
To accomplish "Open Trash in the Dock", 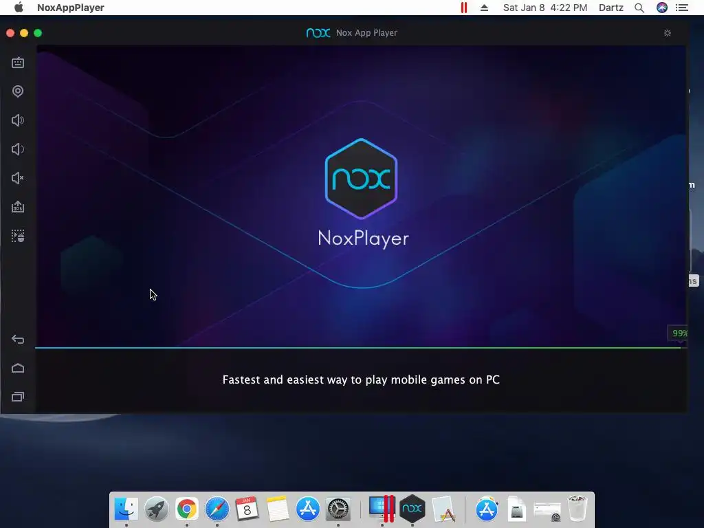I will 577,508.
